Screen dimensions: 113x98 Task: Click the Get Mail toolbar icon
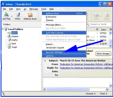click(6, 15)
